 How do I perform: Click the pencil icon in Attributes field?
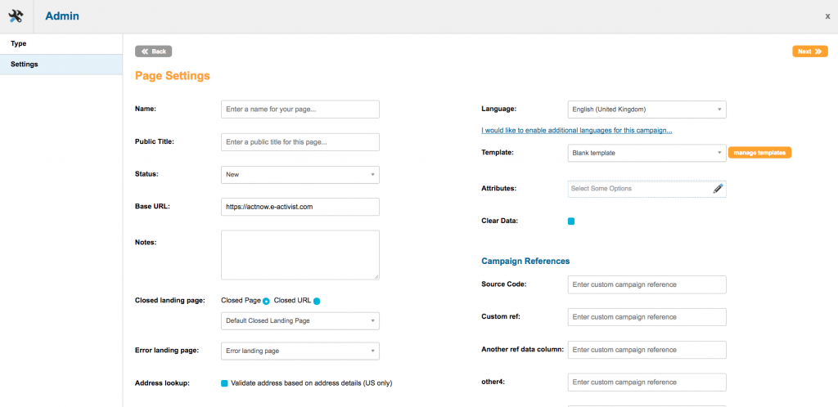718,189
